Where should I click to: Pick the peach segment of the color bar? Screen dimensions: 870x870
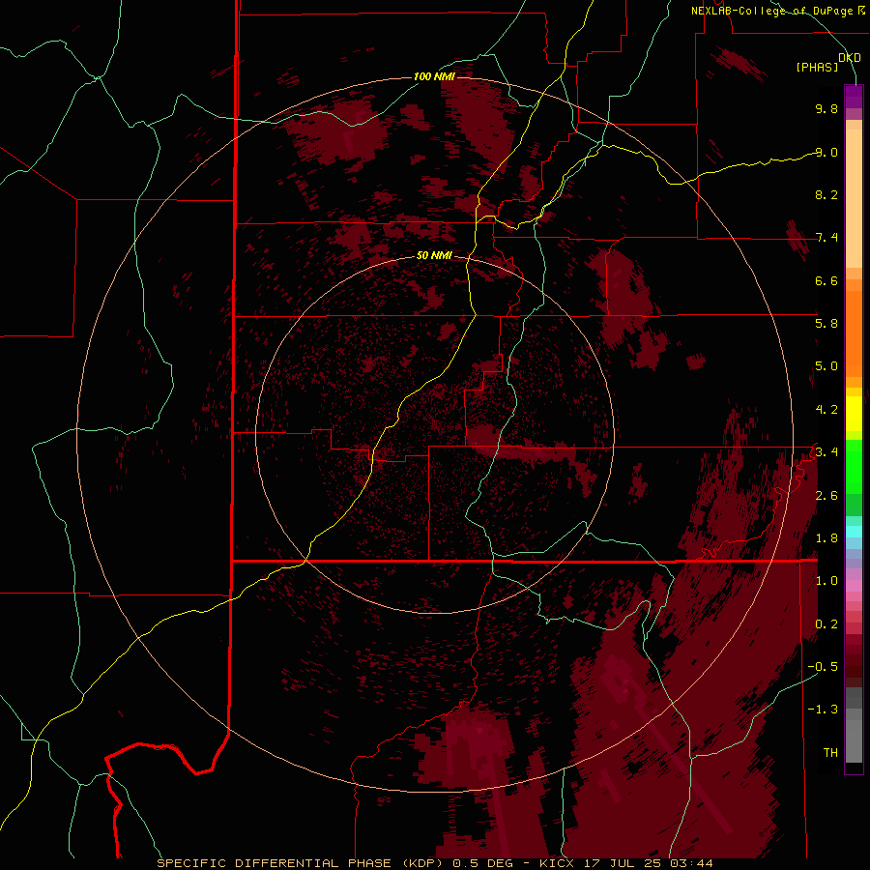854,198
